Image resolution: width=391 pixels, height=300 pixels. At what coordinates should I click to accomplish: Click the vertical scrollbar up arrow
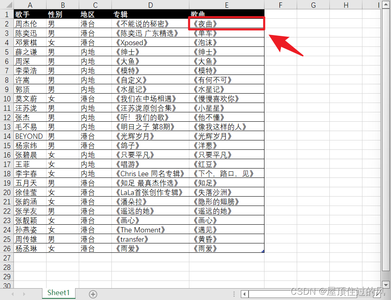click(x=385, y=5)
